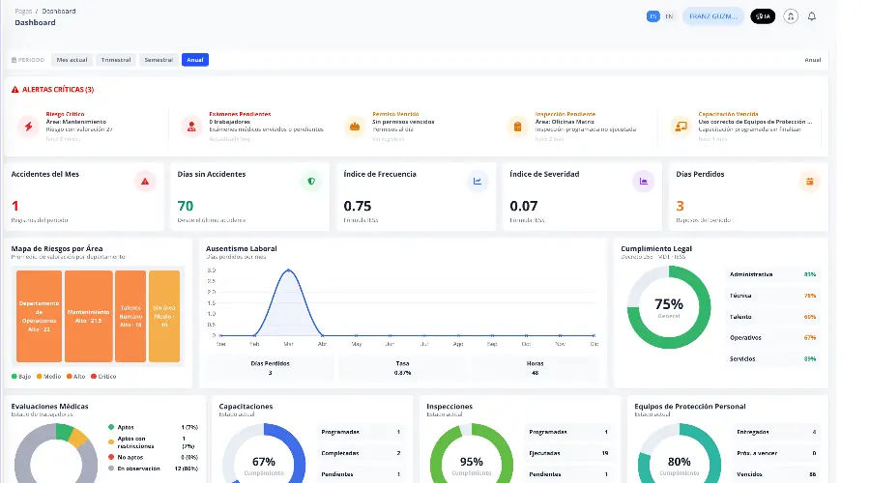Click the Índice de Severidad bar icon
Screen dimensions: 870x483
644,182
